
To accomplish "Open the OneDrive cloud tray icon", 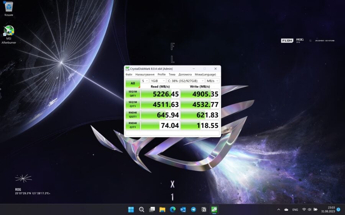I will pyautogui.click(x=286, y=210).
